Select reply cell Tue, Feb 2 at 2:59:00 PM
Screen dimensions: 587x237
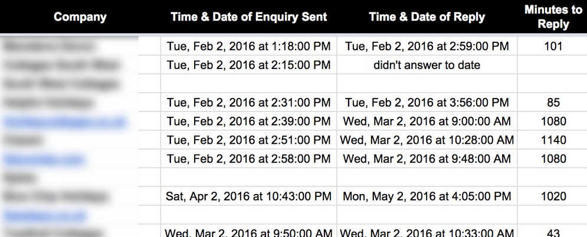coord(427,46)
